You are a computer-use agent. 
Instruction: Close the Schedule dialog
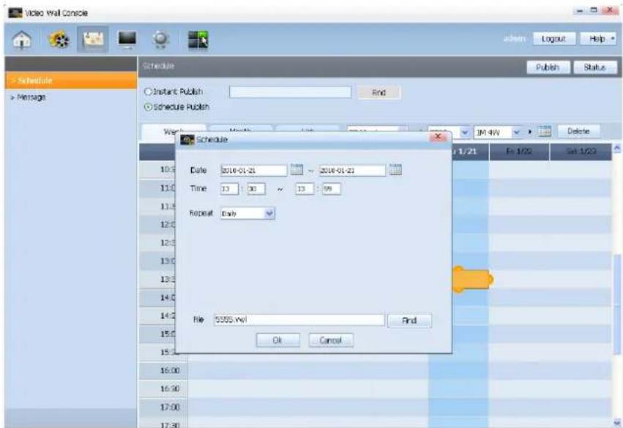point(438,136)
